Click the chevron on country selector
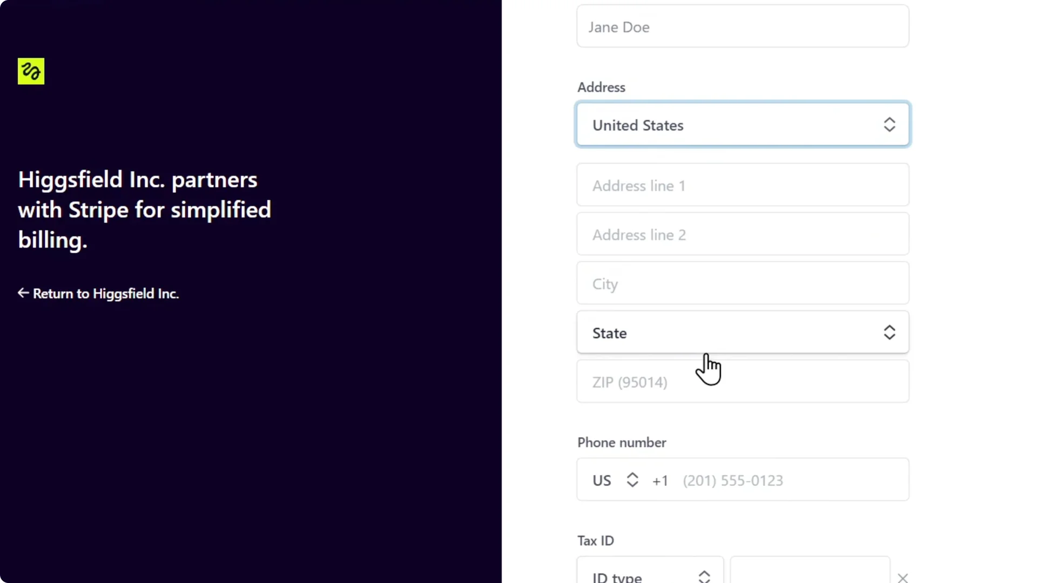The image size is (1037, 583). coord(889,124)
